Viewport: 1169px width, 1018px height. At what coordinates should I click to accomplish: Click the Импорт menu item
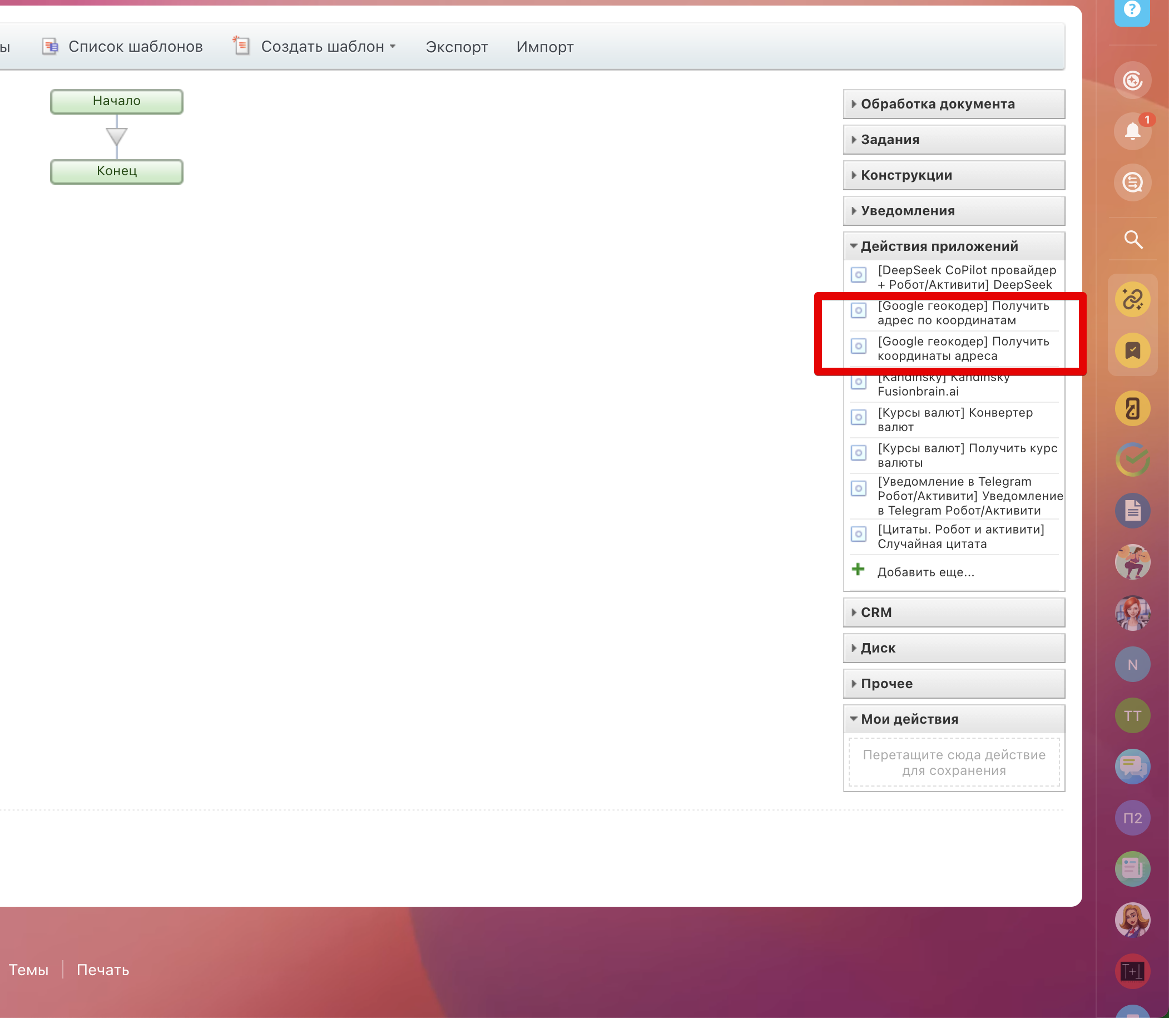pos(544,47)
